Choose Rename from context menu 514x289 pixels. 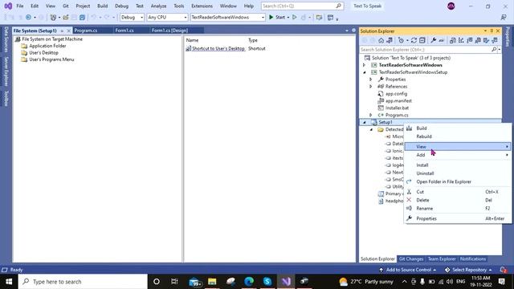[x=458, y=209]
